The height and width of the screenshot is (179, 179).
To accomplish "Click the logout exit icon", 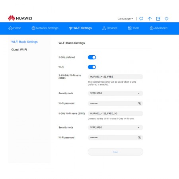I will pos(158,19).
